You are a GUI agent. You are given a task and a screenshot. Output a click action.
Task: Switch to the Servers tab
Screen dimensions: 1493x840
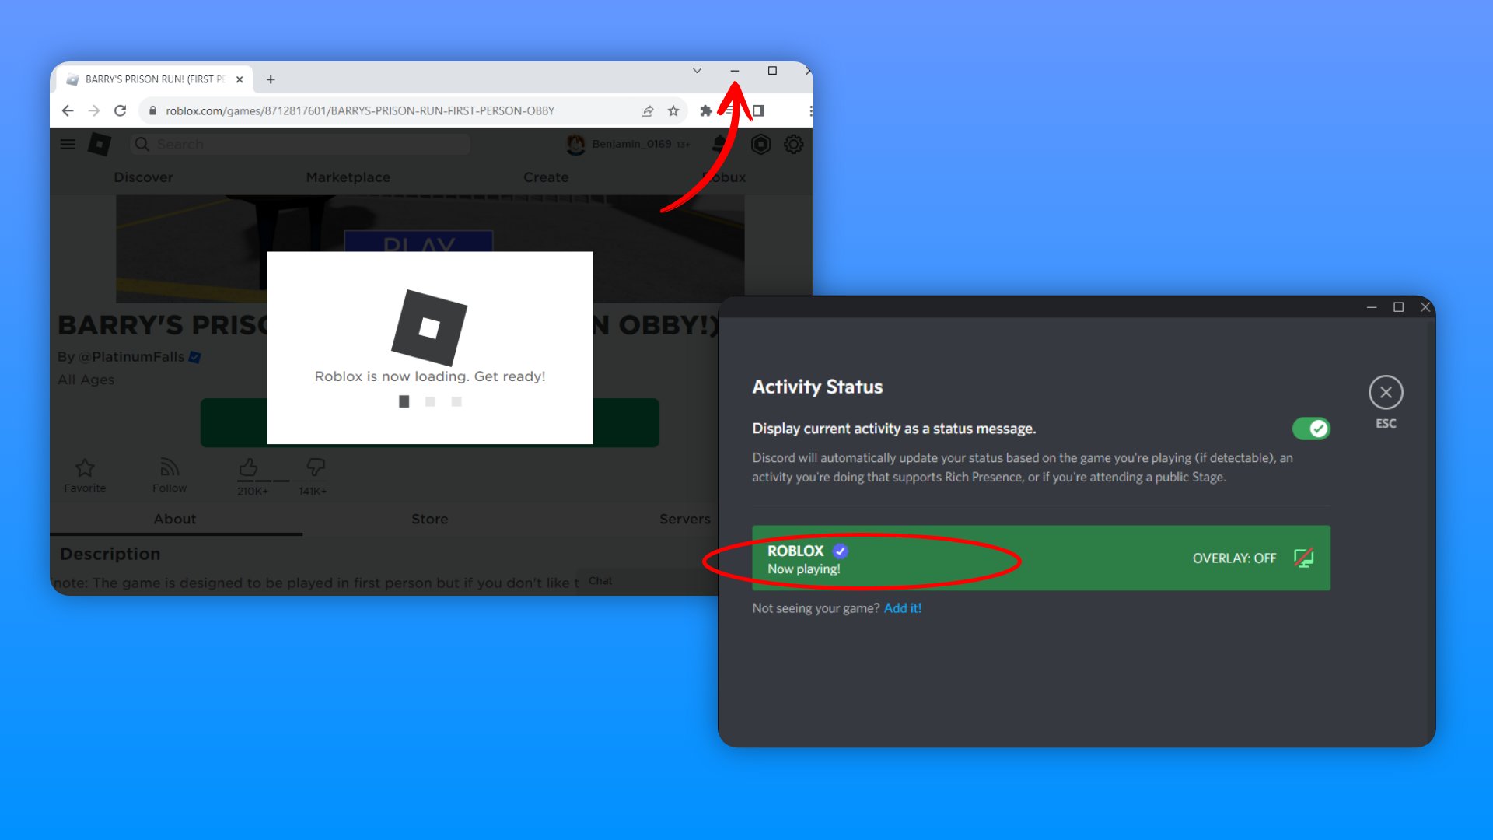[685, 519]
